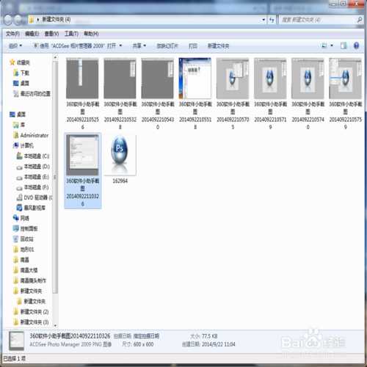Click the help question mark icon
The width and height of the screenshot is (367, 367).
click(x=356, y=46)
